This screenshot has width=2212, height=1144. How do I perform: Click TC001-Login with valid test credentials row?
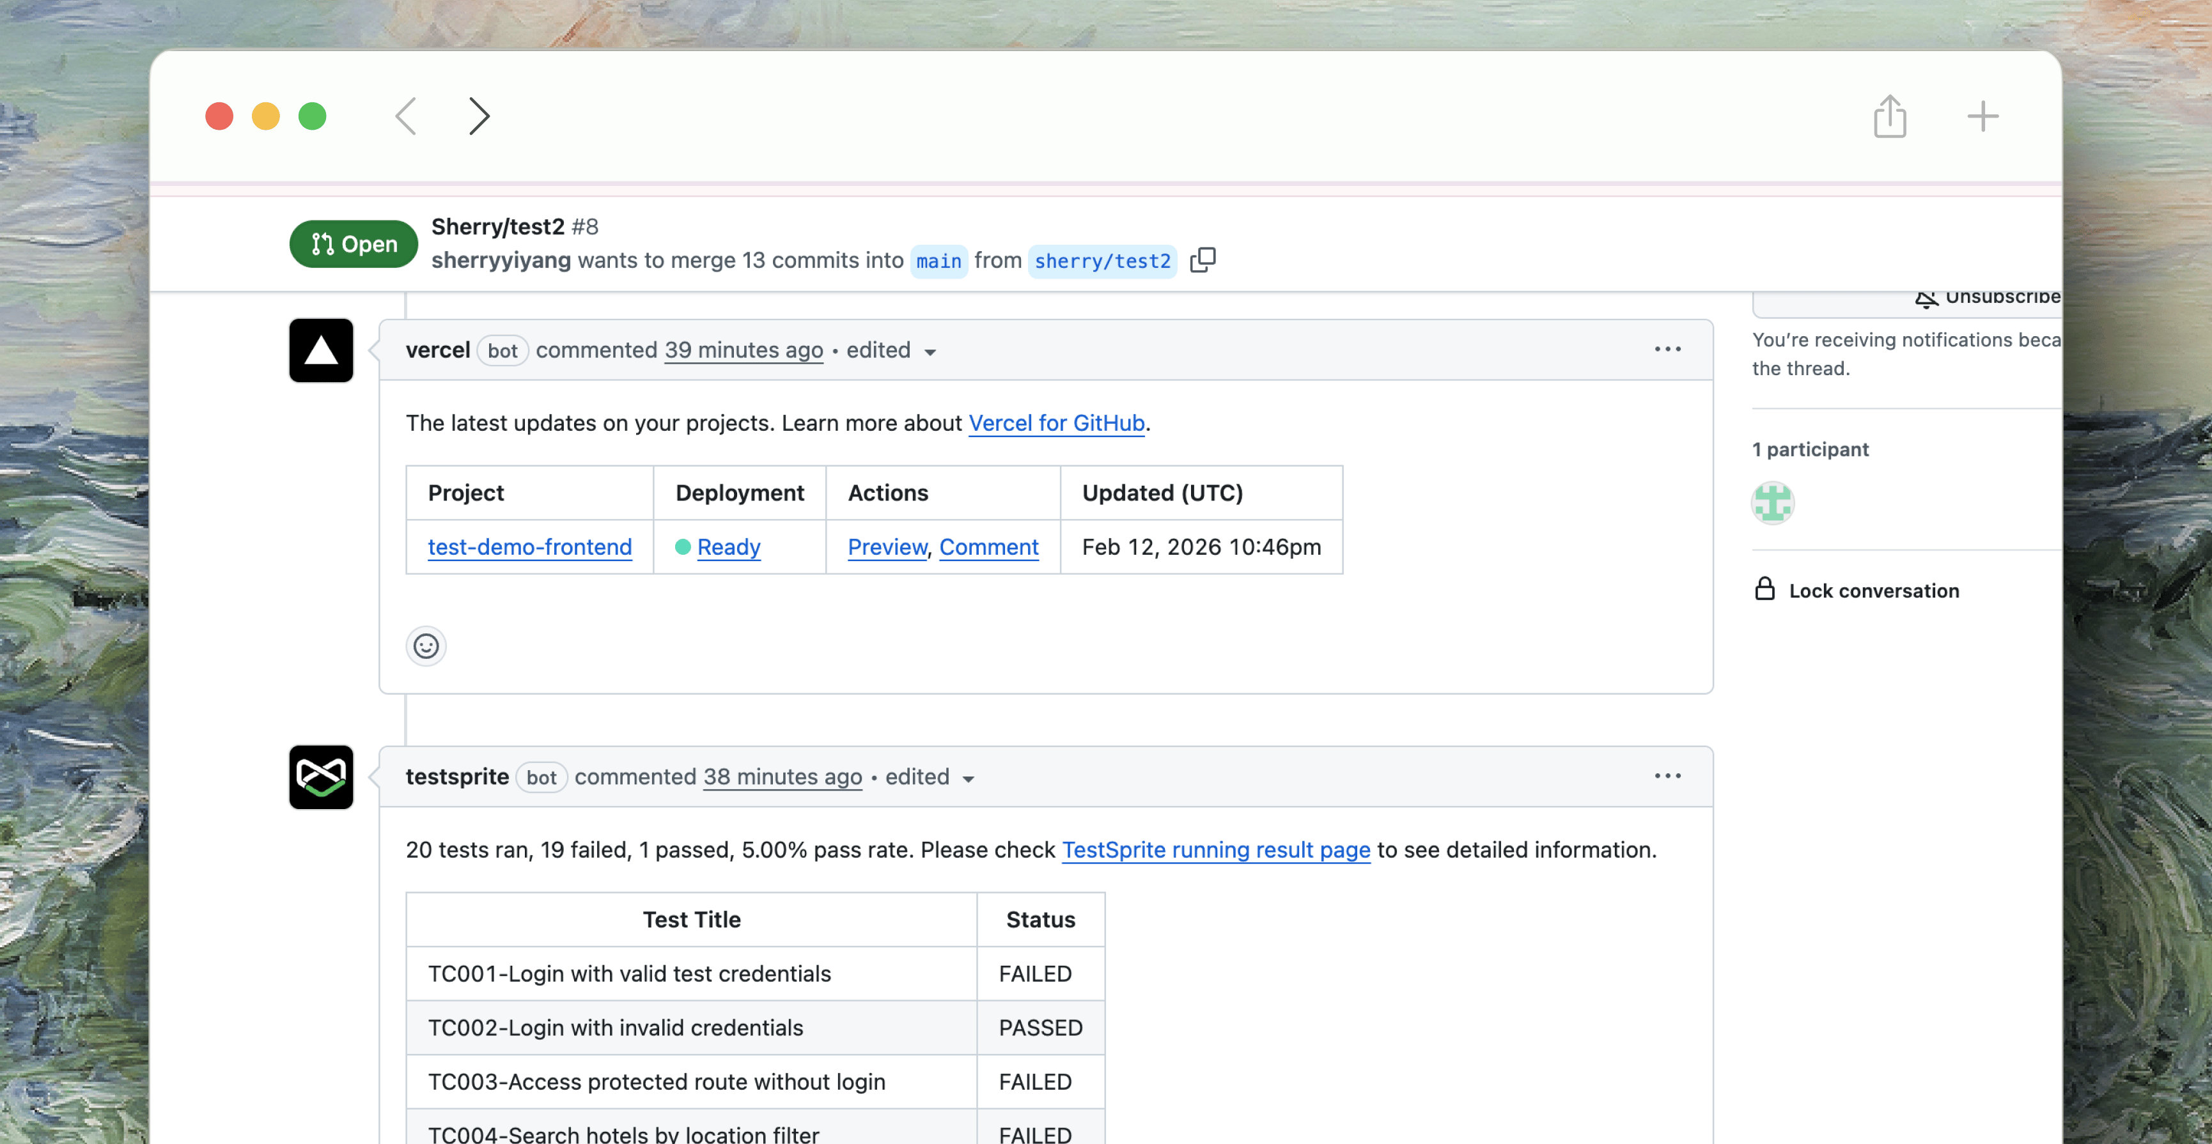[x=756, y=973]
